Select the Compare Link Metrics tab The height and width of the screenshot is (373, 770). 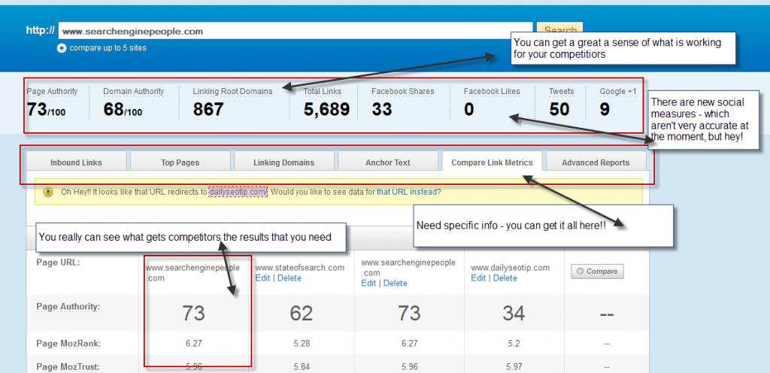click(x=492, y=162)
